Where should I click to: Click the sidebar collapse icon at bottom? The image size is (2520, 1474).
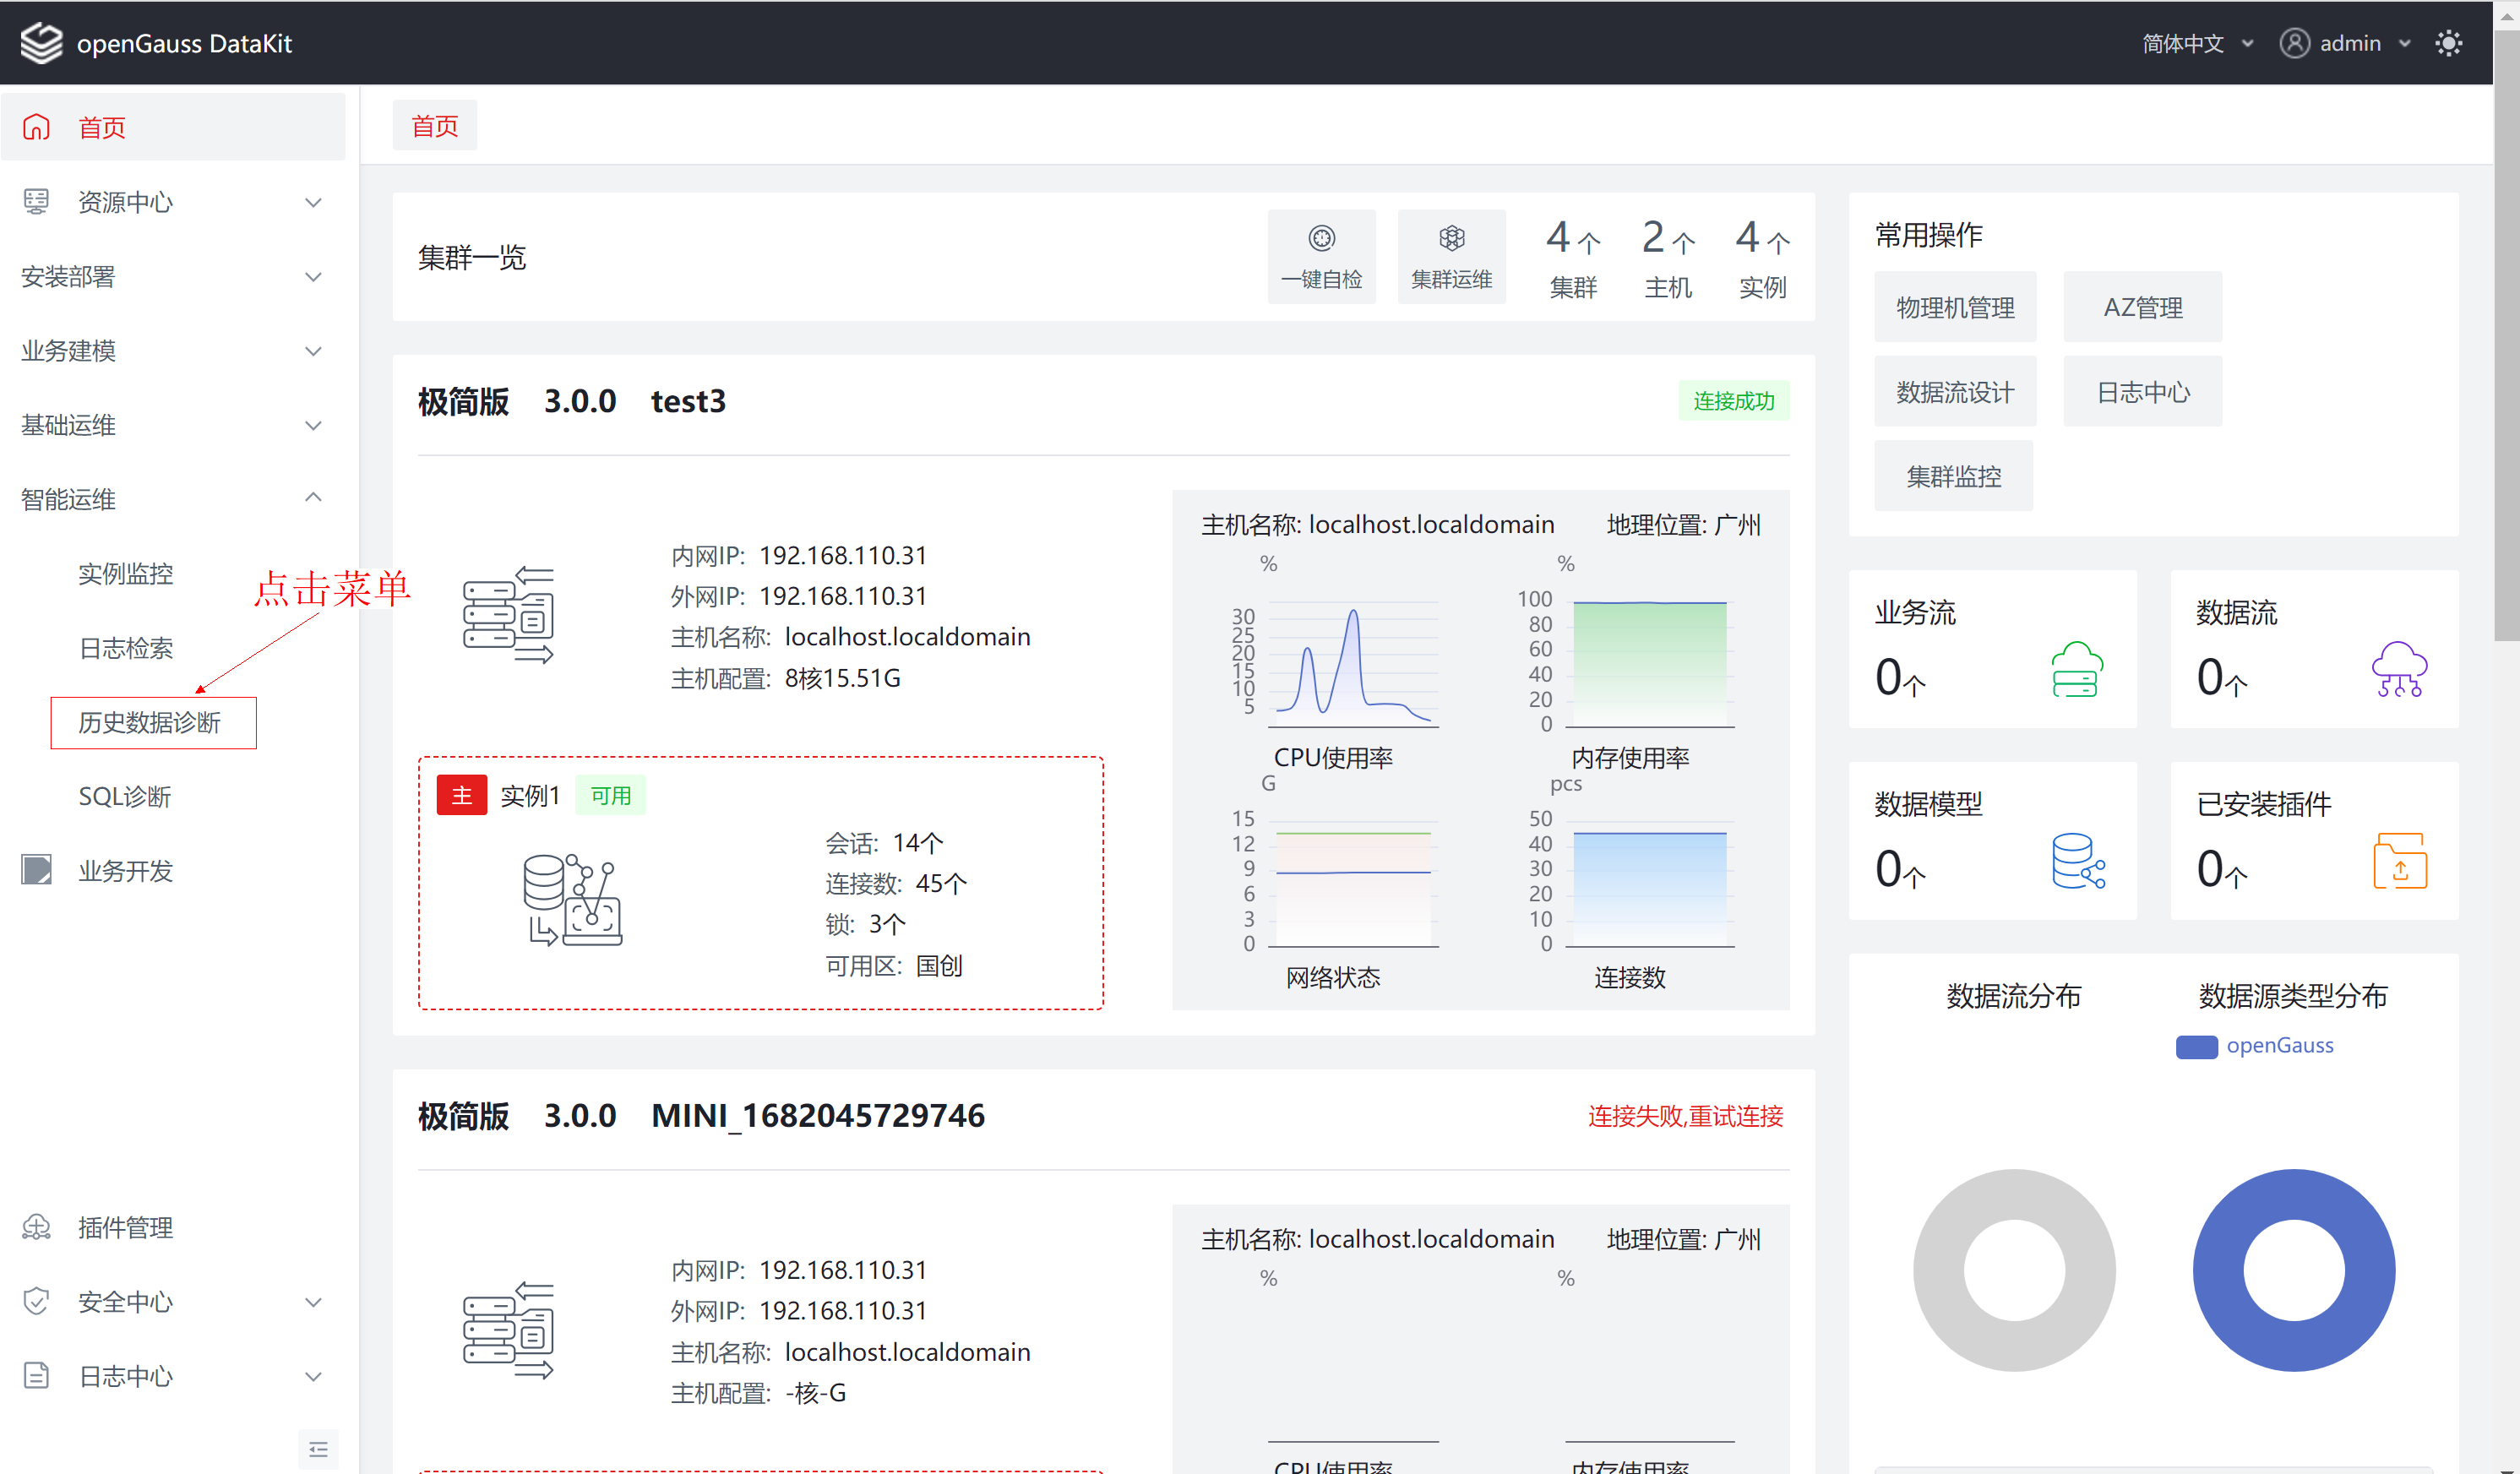(x=318, y=1449)
